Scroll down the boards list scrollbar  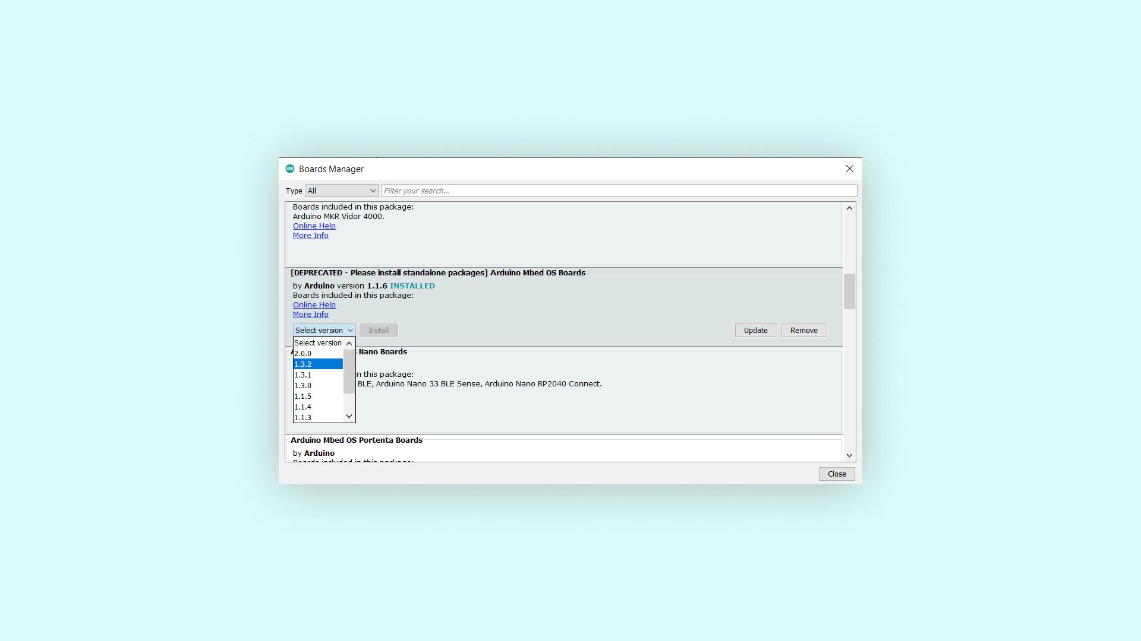pos(849,455)
